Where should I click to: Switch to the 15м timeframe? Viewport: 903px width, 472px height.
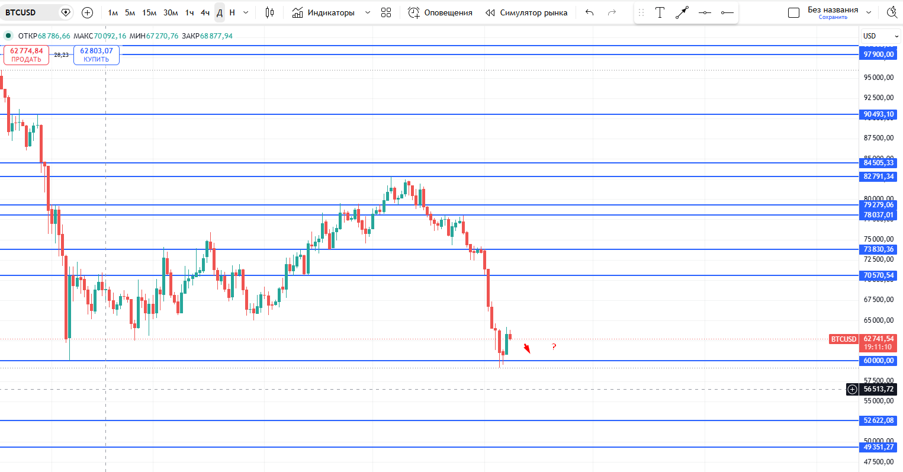click(149, 12)
